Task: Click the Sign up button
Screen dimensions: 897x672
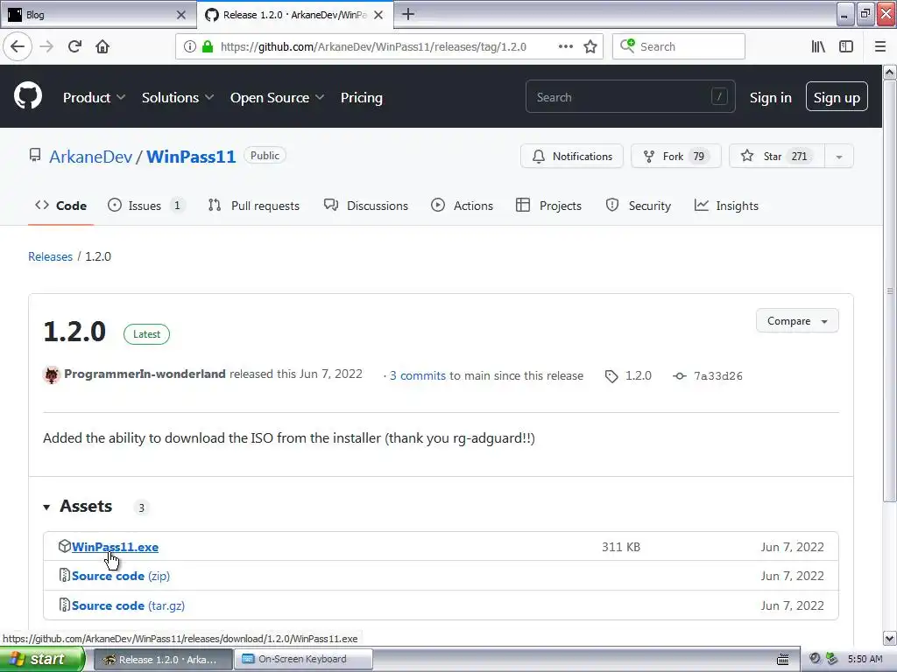Action: point(837,98)
